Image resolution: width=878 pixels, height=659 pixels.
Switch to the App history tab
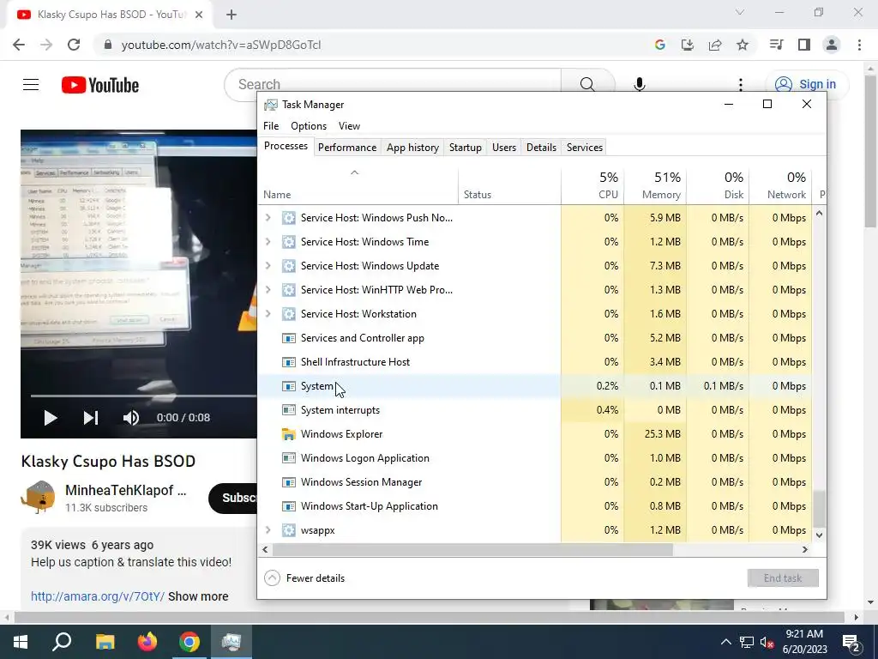(x=412, y=148)
